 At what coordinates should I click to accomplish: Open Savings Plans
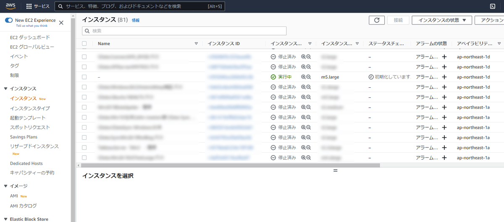[x=24, y=137]
